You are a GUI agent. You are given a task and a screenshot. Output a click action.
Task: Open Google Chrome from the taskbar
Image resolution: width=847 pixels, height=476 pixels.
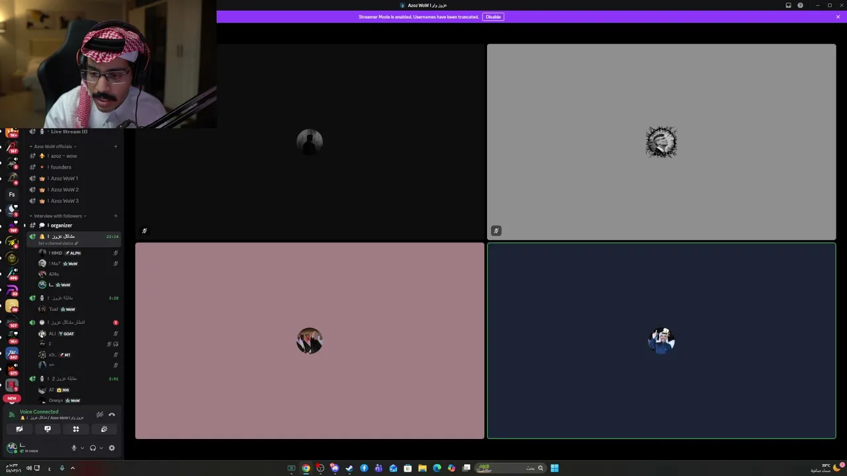pos(306,468)
